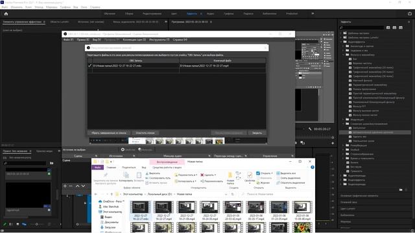Open Инструменты menu in OBS
The image size is (415, 233).
(160, 39)
